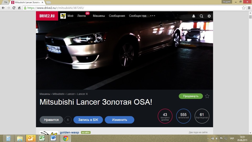Open the 43 прогресс драйва circle
The image size is (252, 142).
165,116
